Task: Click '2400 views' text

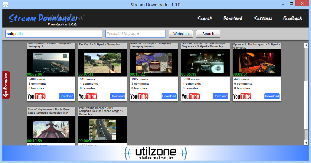Action: pyautogui.click(x=37, y=79)
